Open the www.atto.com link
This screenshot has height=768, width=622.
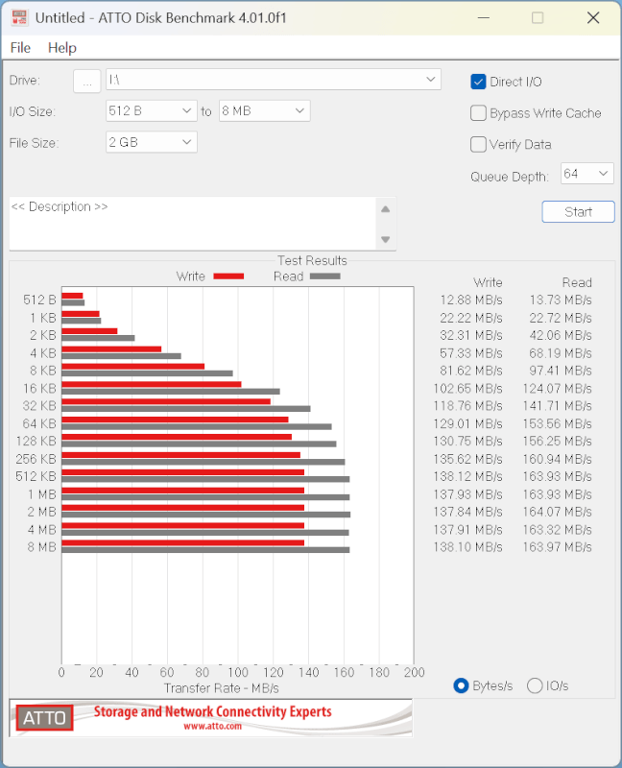point(212,727)
